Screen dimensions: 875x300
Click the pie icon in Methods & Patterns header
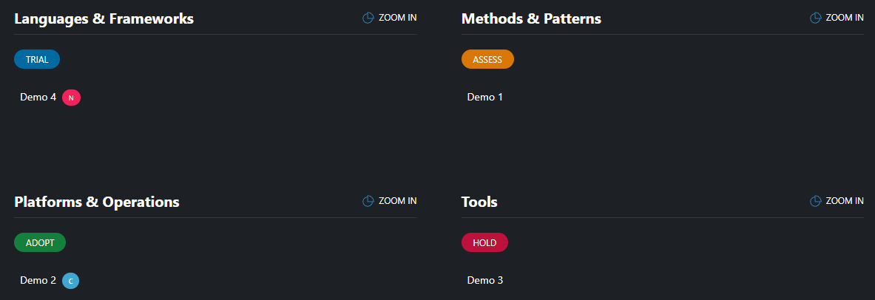coord(816,18)
